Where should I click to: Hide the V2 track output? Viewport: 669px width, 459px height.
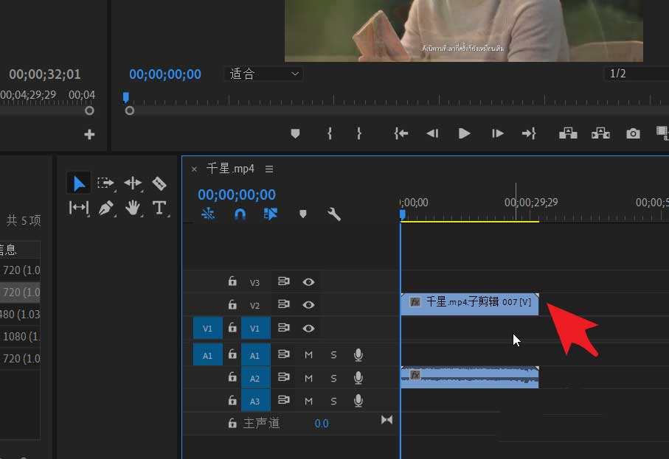click(308, 304)
